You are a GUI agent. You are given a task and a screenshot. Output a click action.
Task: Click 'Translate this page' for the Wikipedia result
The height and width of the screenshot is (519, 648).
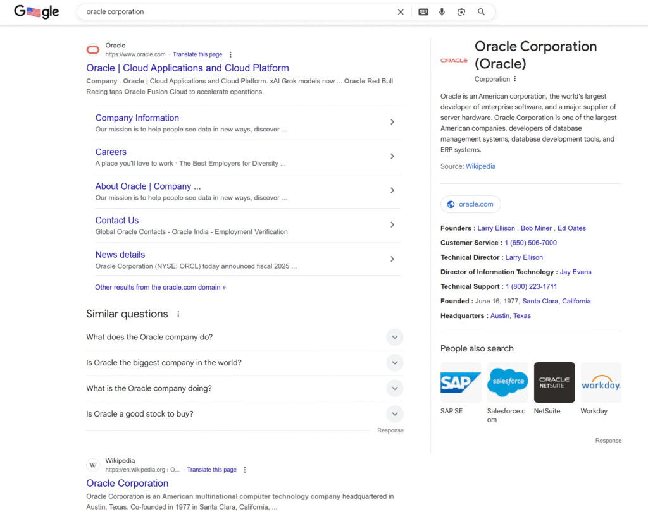tap(211, 470)
